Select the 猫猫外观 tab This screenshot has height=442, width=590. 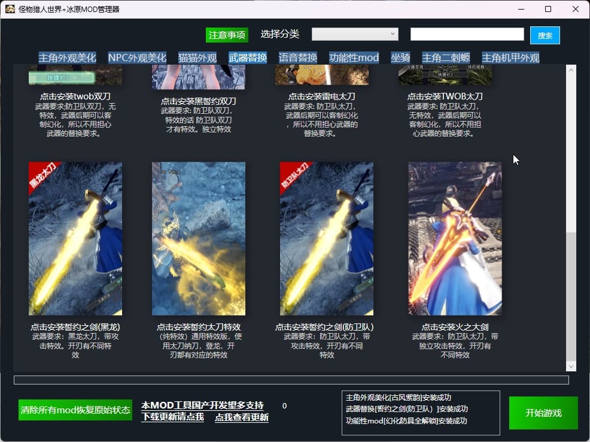[x=197, y=58]
